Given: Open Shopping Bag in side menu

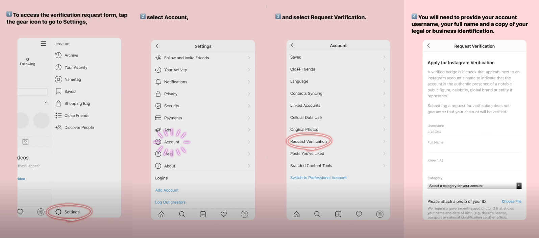Looking at the screenshot, I should click(77, 103).
